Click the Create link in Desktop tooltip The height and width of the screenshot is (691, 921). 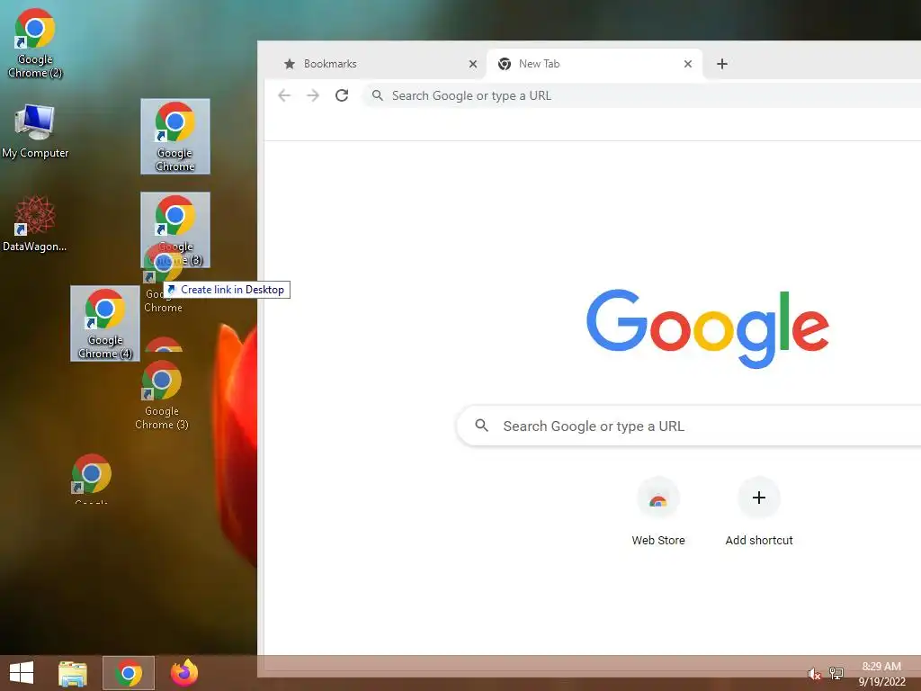tap(227, 290)
